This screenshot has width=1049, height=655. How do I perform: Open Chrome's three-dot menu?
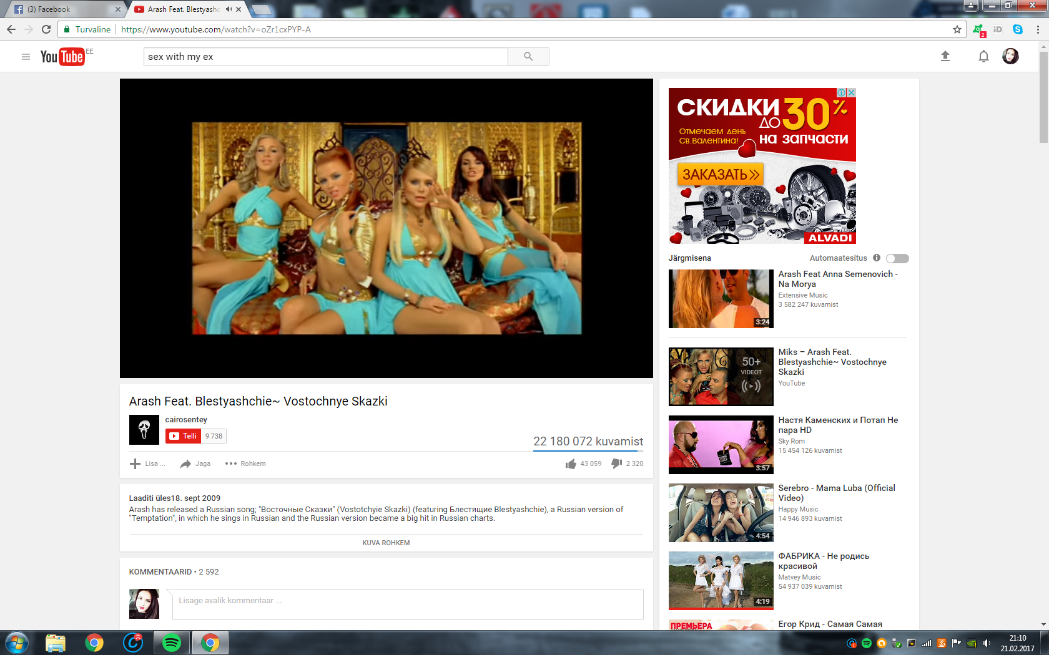(1038, 29)
